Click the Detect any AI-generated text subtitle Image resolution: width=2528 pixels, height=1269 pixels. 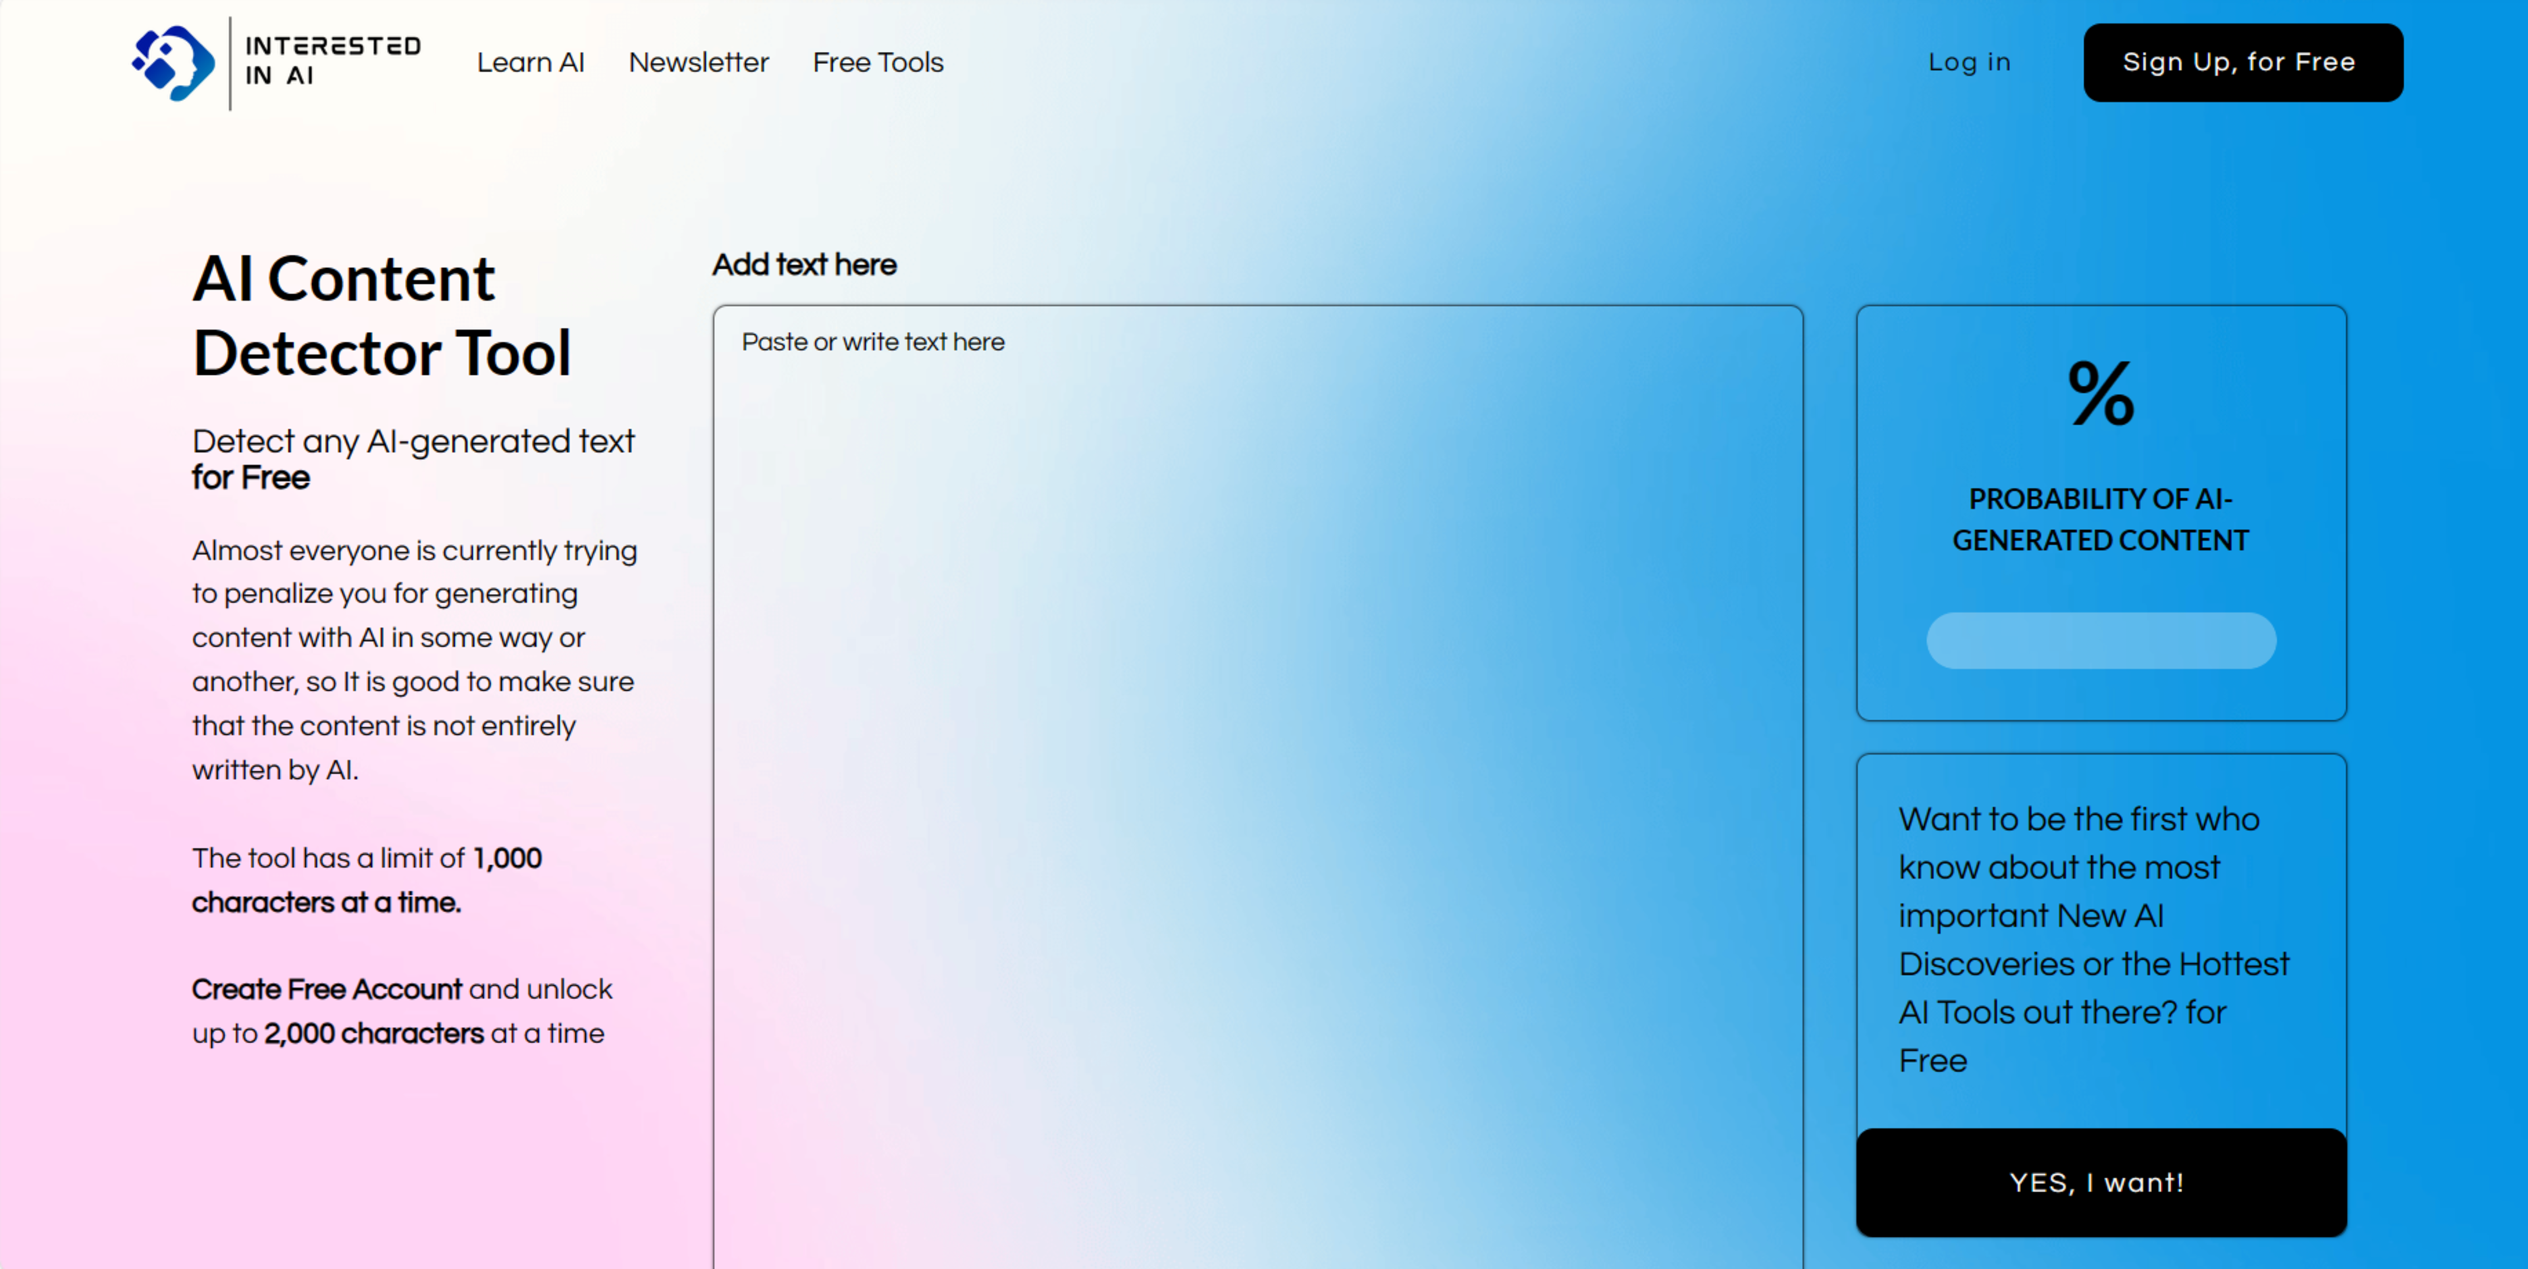pos(413,442)
